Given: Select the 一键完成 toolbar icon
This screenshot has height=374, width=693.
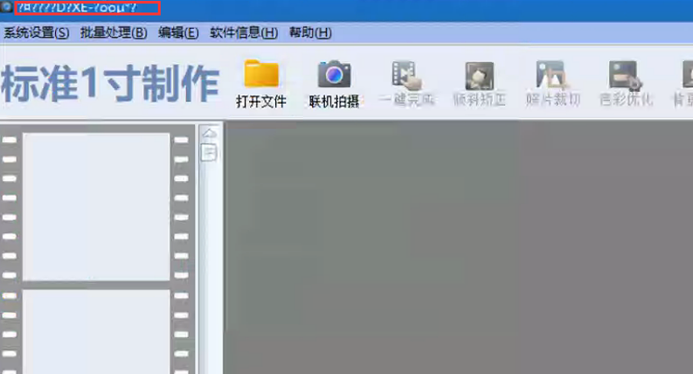Looking at the screenshot, I should coord(406,75).
